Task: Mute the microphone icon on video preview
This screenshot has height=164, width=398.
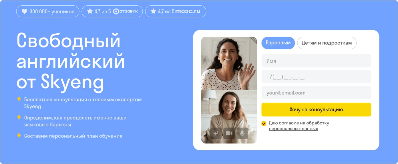Action: 242,133
